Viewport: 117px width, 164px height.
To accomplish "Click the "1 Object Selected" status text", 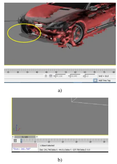I will click(x=47, y=145).
